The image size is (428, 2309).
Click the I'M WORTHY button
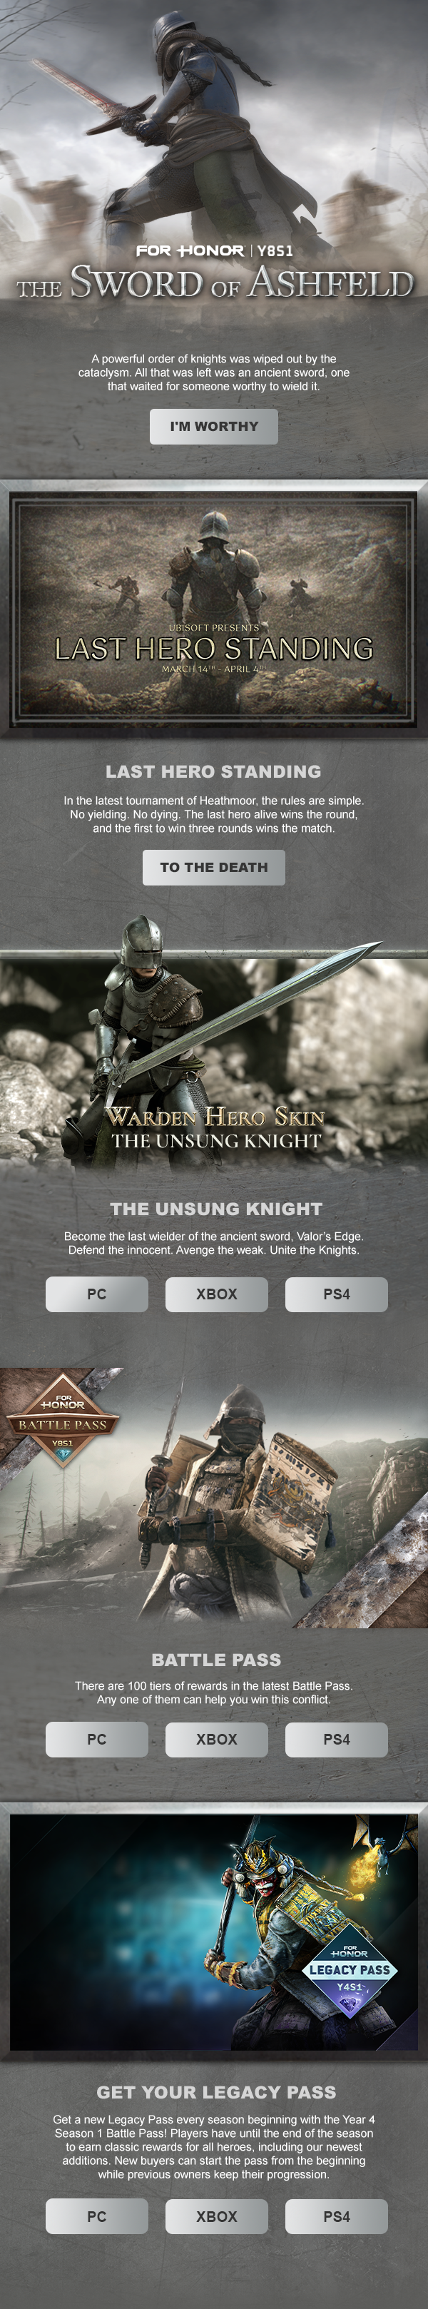pos(214,427)
